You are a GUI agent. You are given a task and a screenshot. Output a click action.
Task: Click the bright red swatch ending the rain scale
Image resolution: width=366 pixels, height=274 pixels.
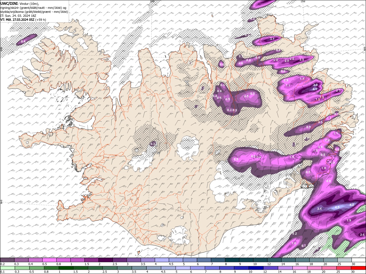tap(359, 268)
